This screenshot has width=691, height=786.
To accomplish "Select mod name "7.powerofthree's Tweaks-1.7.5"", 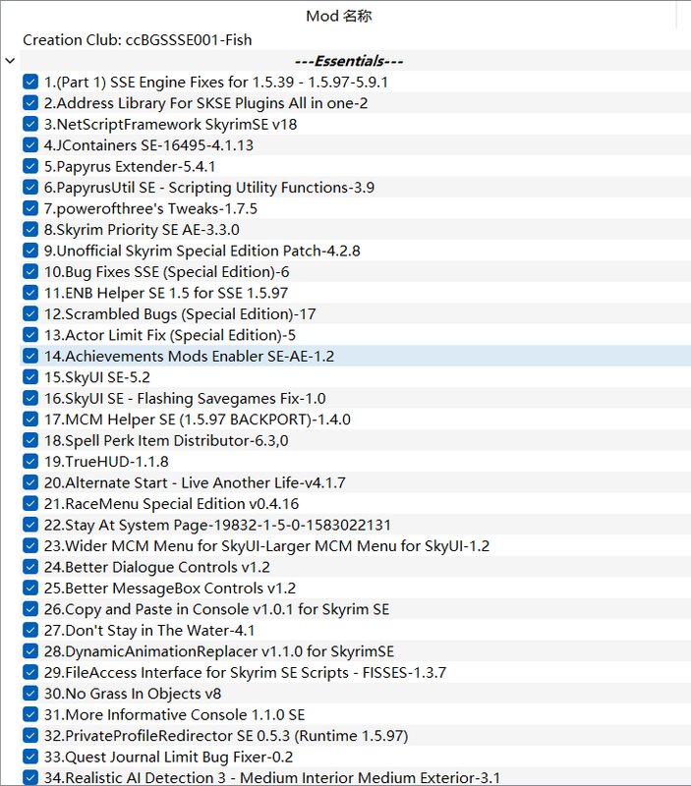I will [x=150, y=208].
